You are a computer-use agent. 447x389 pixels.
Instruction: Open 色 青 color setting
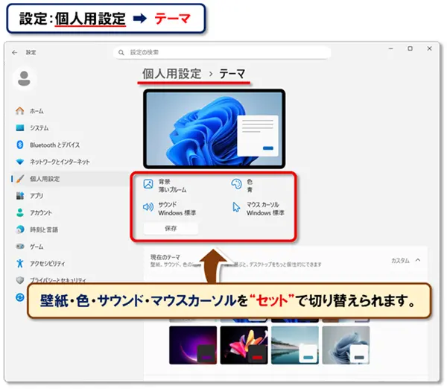(242, 186)
